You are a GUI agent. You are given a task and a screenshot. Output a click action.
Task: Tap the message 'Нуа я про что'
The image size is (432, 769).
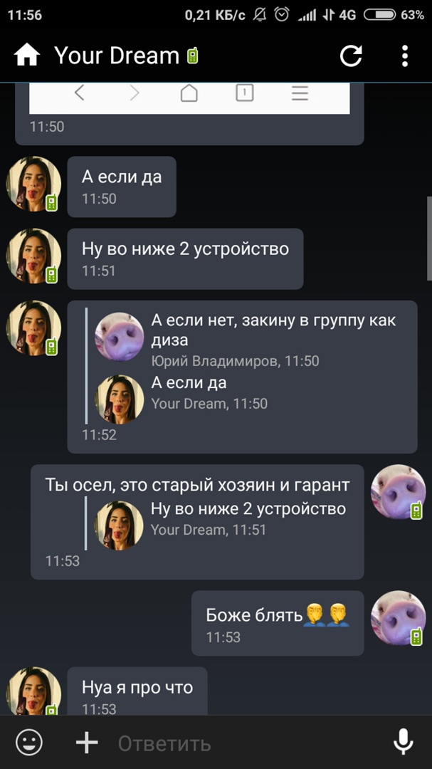[x=137, y=691]
